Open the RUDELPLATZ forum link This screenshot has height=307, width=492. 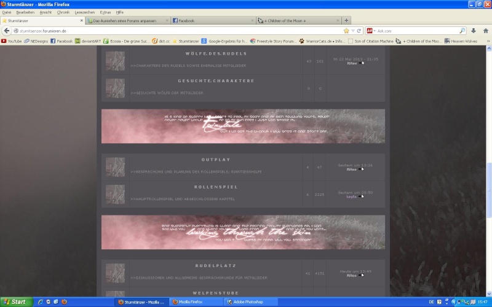(x=216, y=266)
